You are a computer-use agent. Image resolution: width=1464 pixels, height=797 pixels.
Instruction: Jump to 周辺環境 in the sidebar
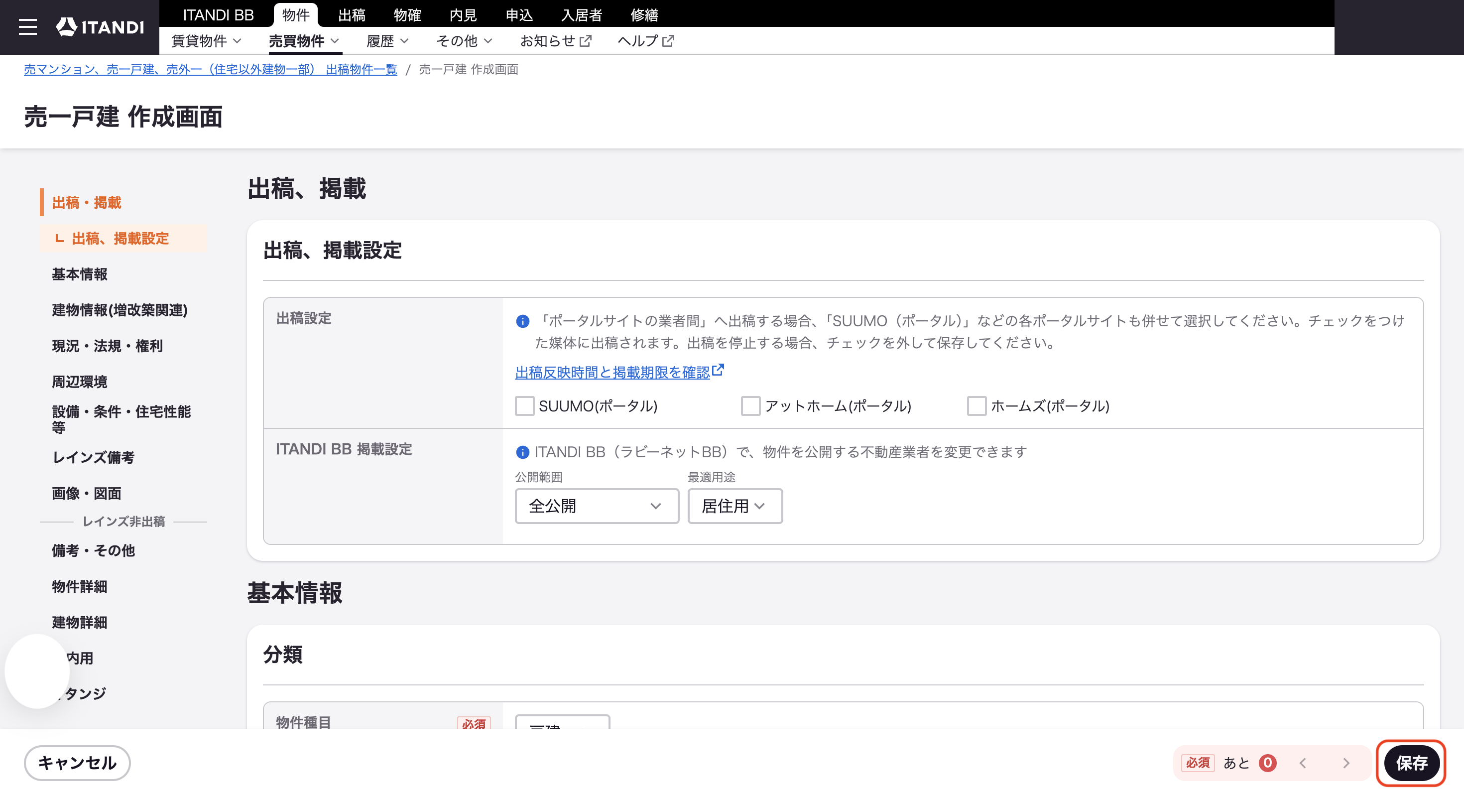(x=80, y=382)
